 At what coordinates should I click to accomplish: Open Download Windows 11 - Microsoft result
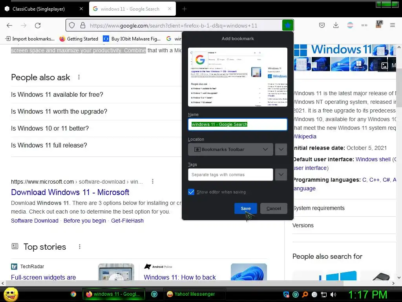tap(70, 192)
